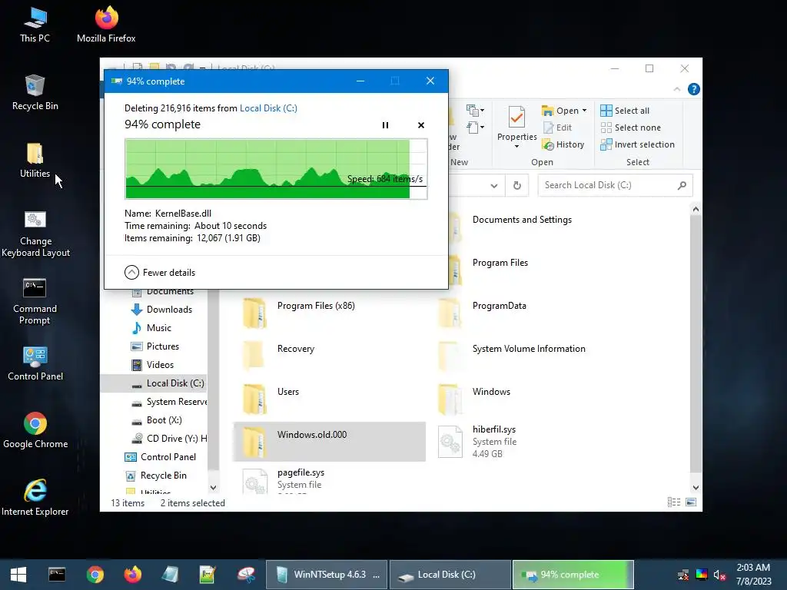Open the Recycle Bin desktop icon
This screenshot has height=590, width=787.
click(35, 93)
